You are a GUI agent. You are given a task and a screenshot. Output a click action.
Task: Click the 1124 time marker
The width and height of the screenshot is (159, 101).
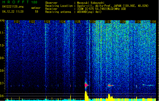62,22
